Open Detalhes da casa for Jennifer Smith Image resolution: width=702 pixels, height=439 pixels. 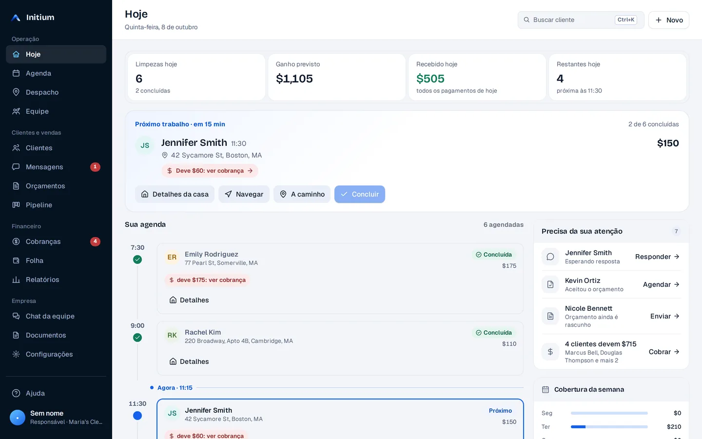point(175,194)
